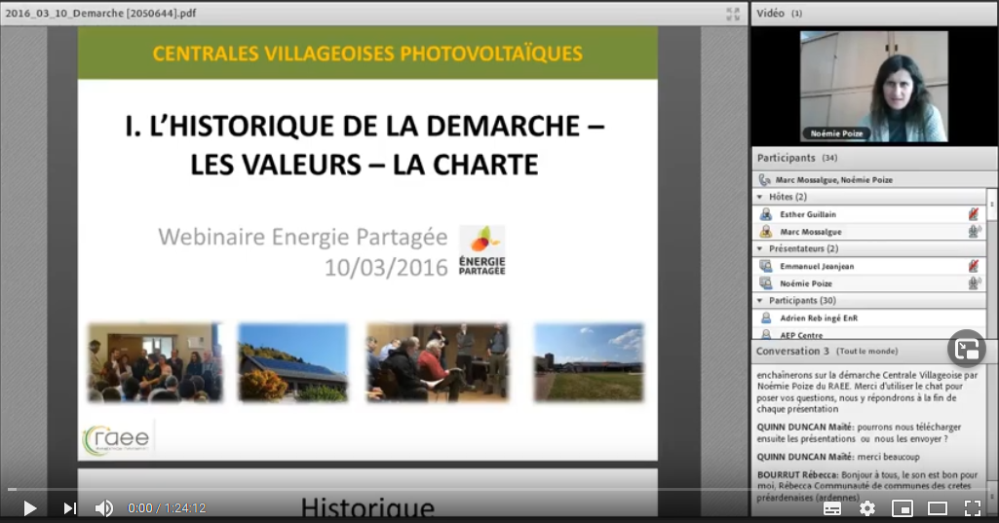Viewport: 999px width, 523px height.
Task: Click Noémie Poize's webcam video
Action: 873,86
